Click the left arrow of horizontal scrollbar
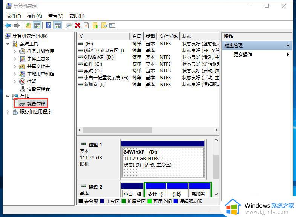296x217 pixels. tap(80, 130)
